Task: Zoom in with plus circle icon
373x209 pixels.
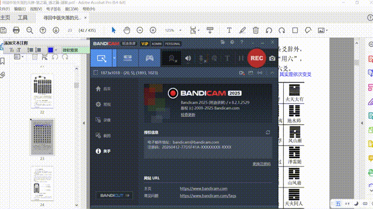Action: [153, 30]
